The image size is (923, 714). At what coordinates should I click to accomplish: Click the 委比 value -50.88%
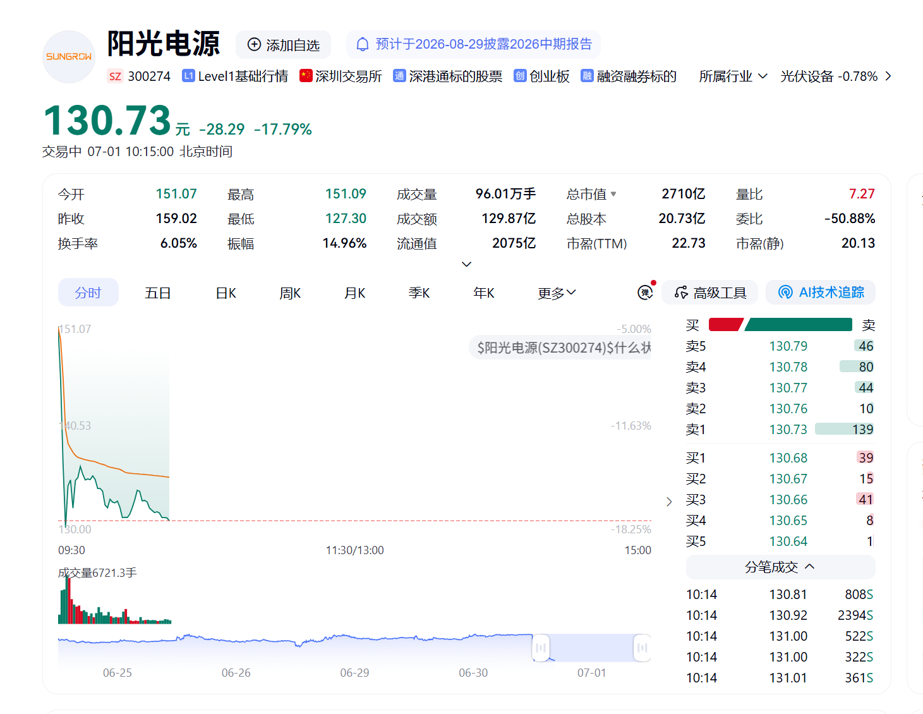coord(850,219)
